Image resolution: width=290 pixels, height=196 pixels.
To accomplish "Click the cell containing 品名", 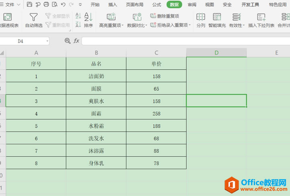I will [96, 64].
